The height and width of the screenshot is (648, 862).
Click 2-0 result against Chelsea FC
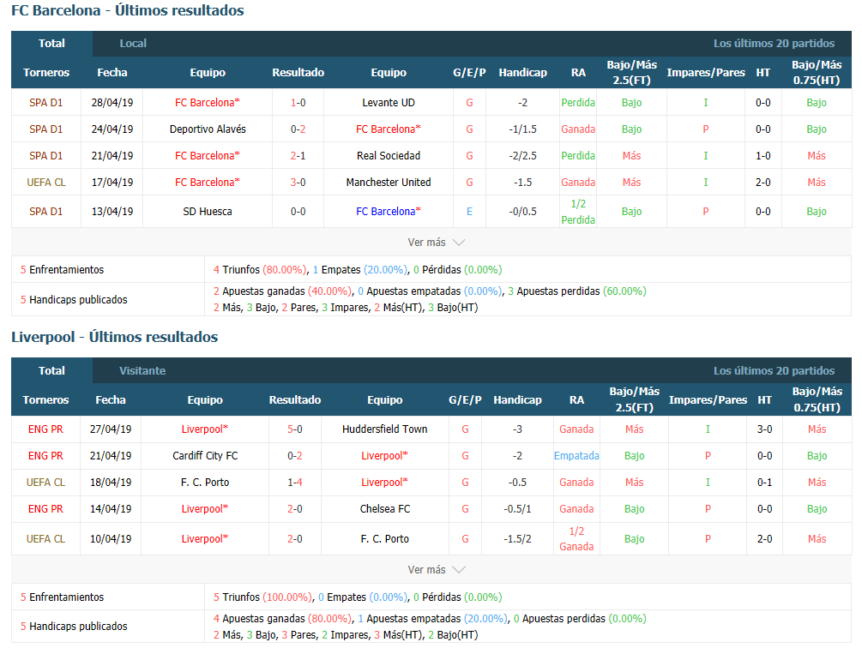tap(295, 509)
